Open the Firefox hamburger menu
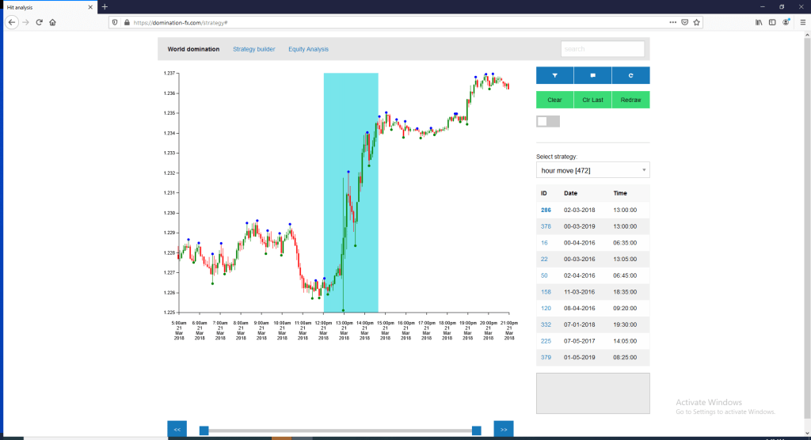This screenshot has width=811, height=440. 801,22
